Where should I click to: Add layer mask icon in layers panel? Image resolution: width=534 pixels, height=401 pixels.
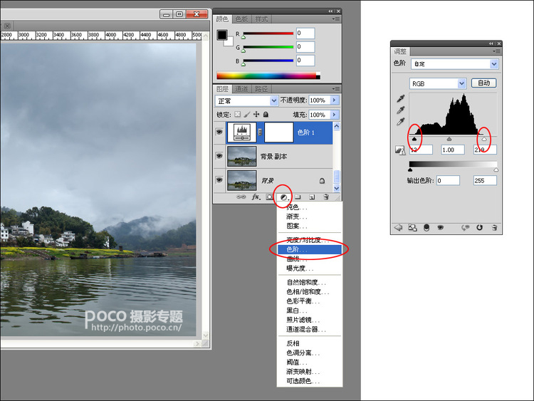click(269, 197)
